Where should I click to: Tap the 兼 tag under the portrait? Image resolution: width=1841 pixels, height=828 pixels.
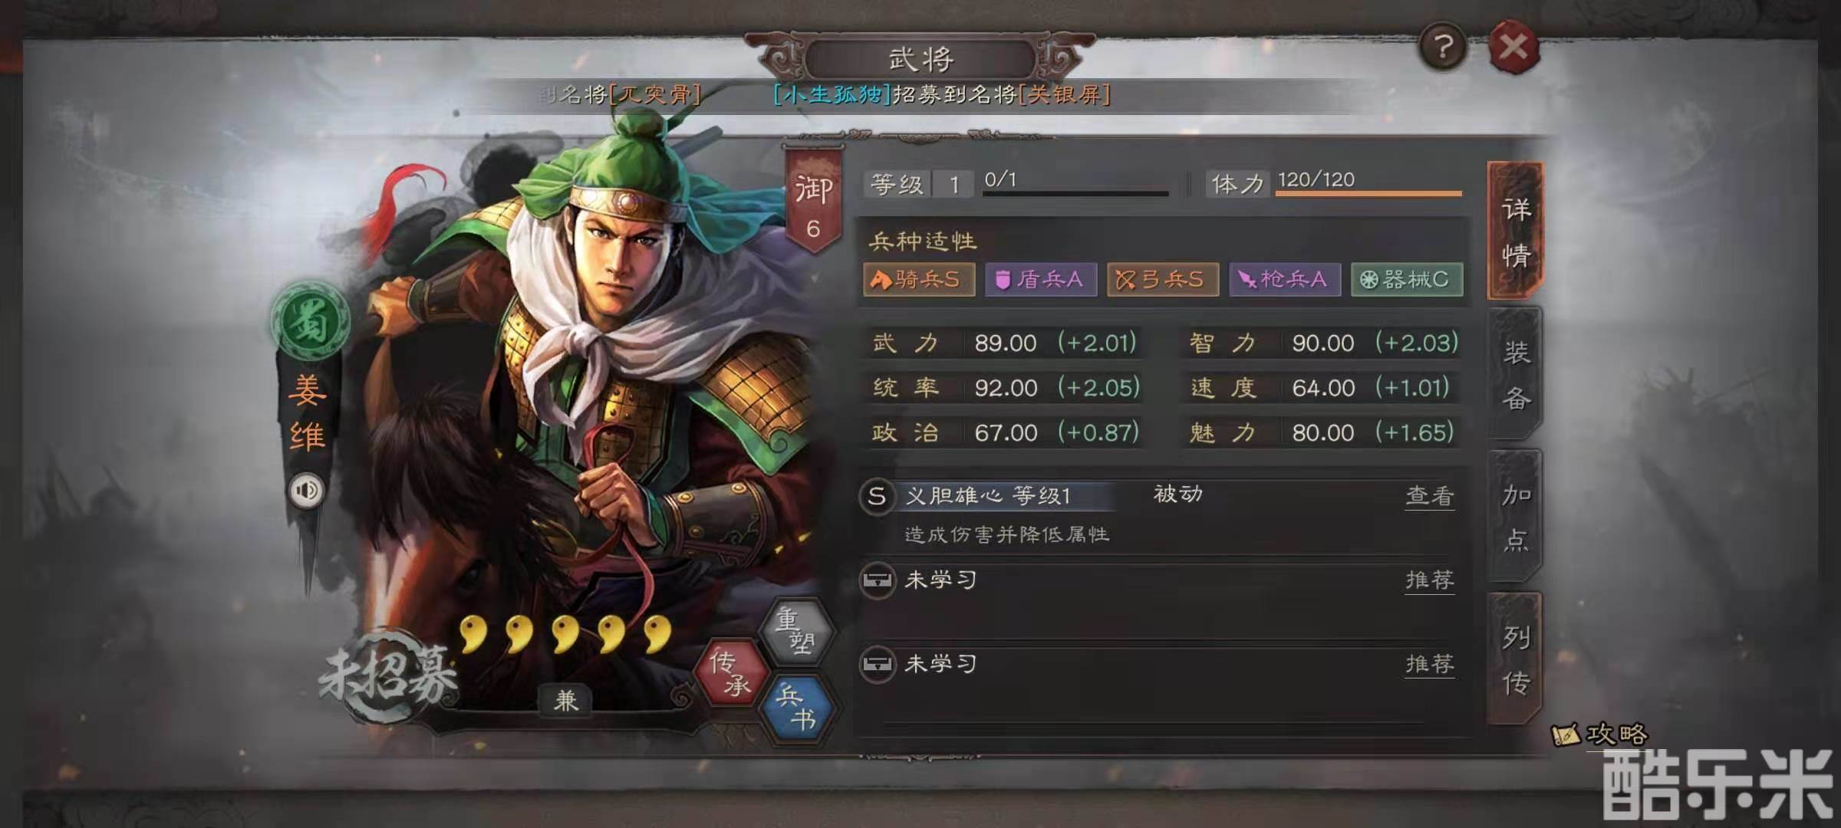(566, 700)
